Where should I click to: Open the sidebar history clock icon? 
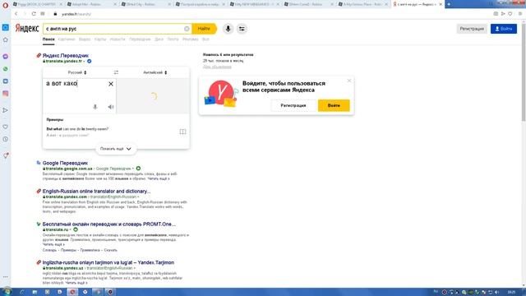click(x=6, y=139)
